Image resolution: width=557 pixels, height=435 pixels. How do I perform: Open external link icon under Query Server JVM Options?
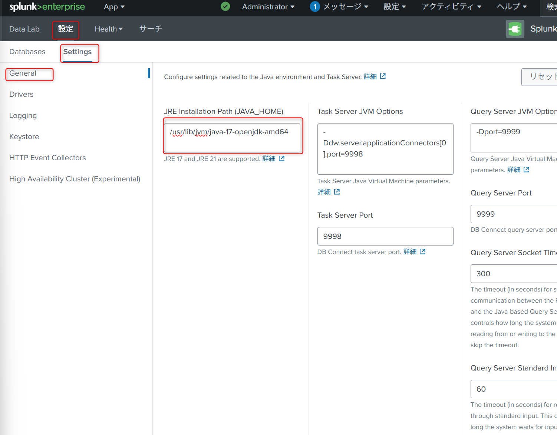[526, 169]
